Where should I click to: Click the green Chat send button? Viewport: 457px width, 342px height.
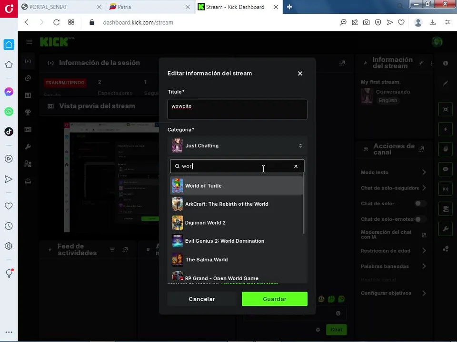[x=337, y=330]
